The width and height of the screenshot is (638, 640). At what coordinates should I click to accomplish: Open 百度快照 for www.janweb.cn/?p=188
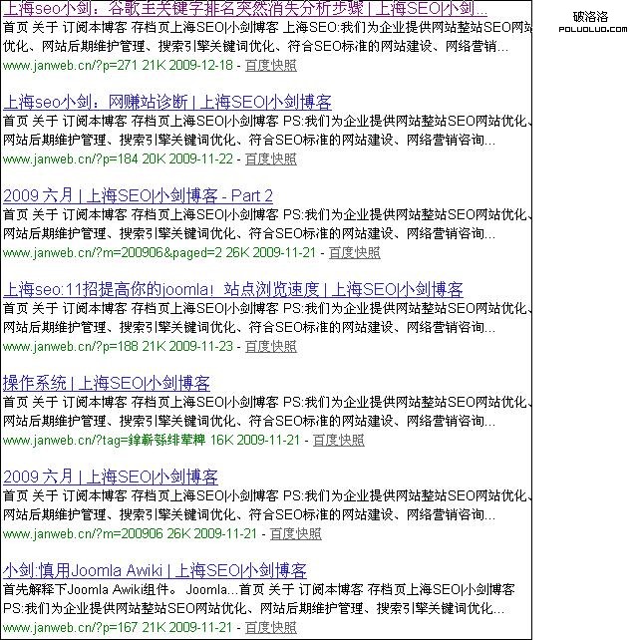(x=270, y=347)
